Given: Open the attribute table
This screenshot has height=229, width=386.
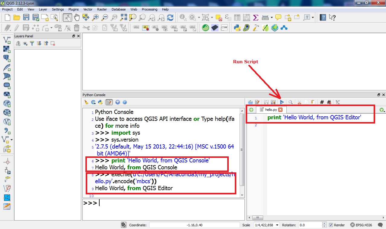Looking at the screenshot, I should point(237,17).
